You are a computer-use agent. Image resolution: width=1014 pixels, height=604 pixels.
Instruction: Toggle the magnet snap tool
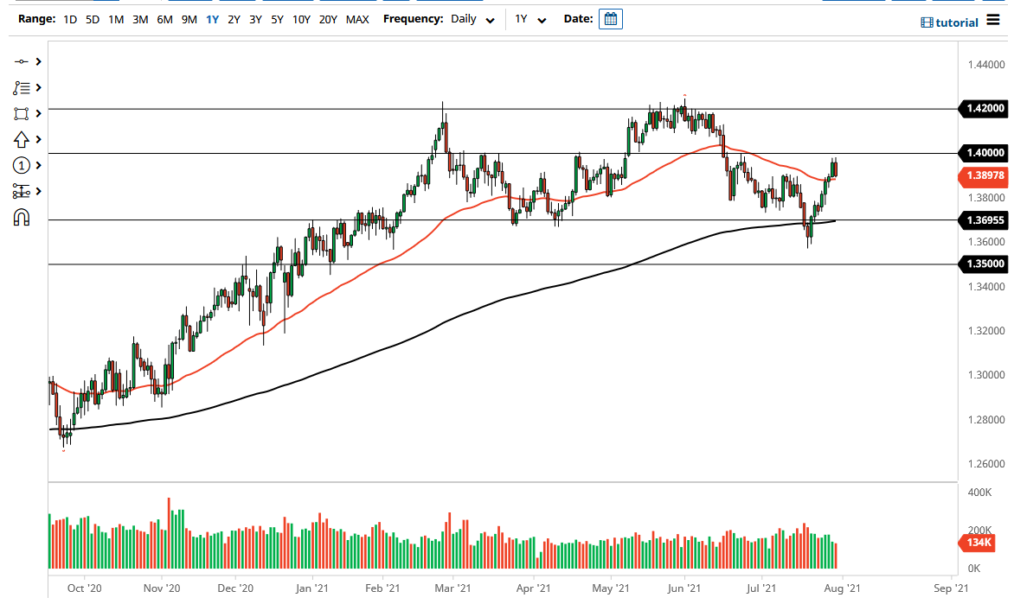[21, 217]
